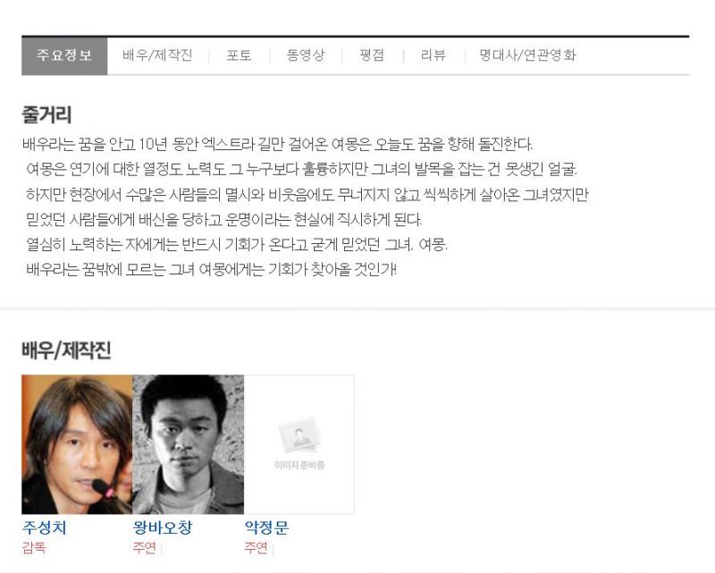Click the 주연 label under 왕바오창
The image size is (715, 573).
[145, 547]
